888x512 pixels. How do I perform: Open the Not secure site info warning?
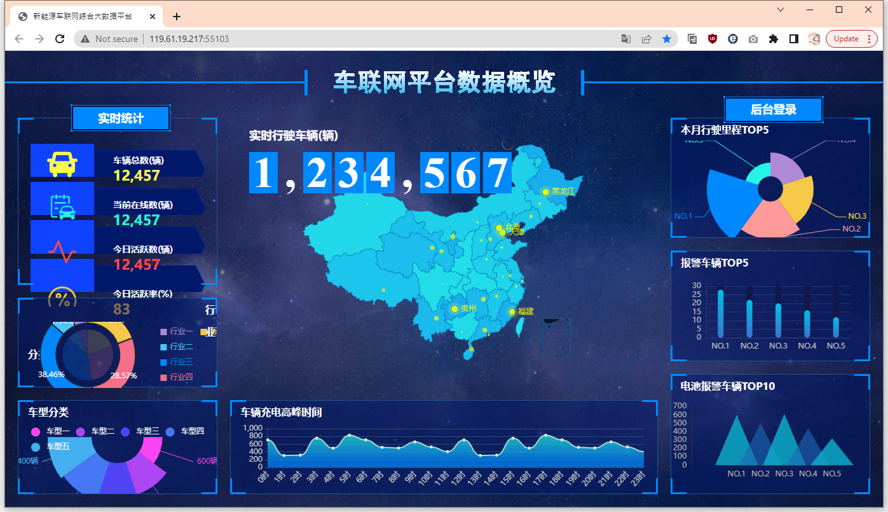click(109, 39)
